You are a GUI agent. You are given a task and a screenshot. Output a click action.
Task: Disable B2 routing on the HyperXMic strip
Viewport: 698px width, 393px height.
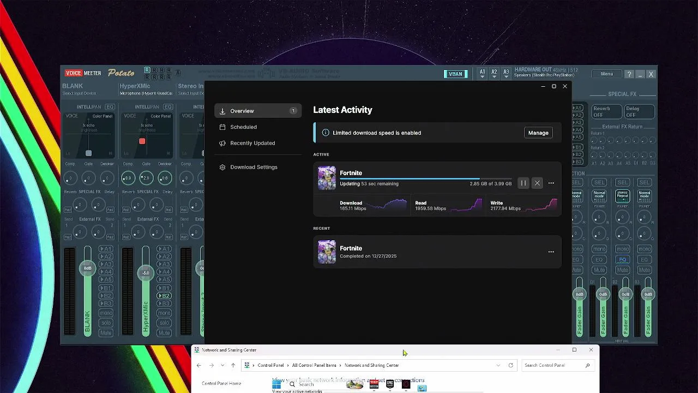pyautogui.click(x=164, y=296)
